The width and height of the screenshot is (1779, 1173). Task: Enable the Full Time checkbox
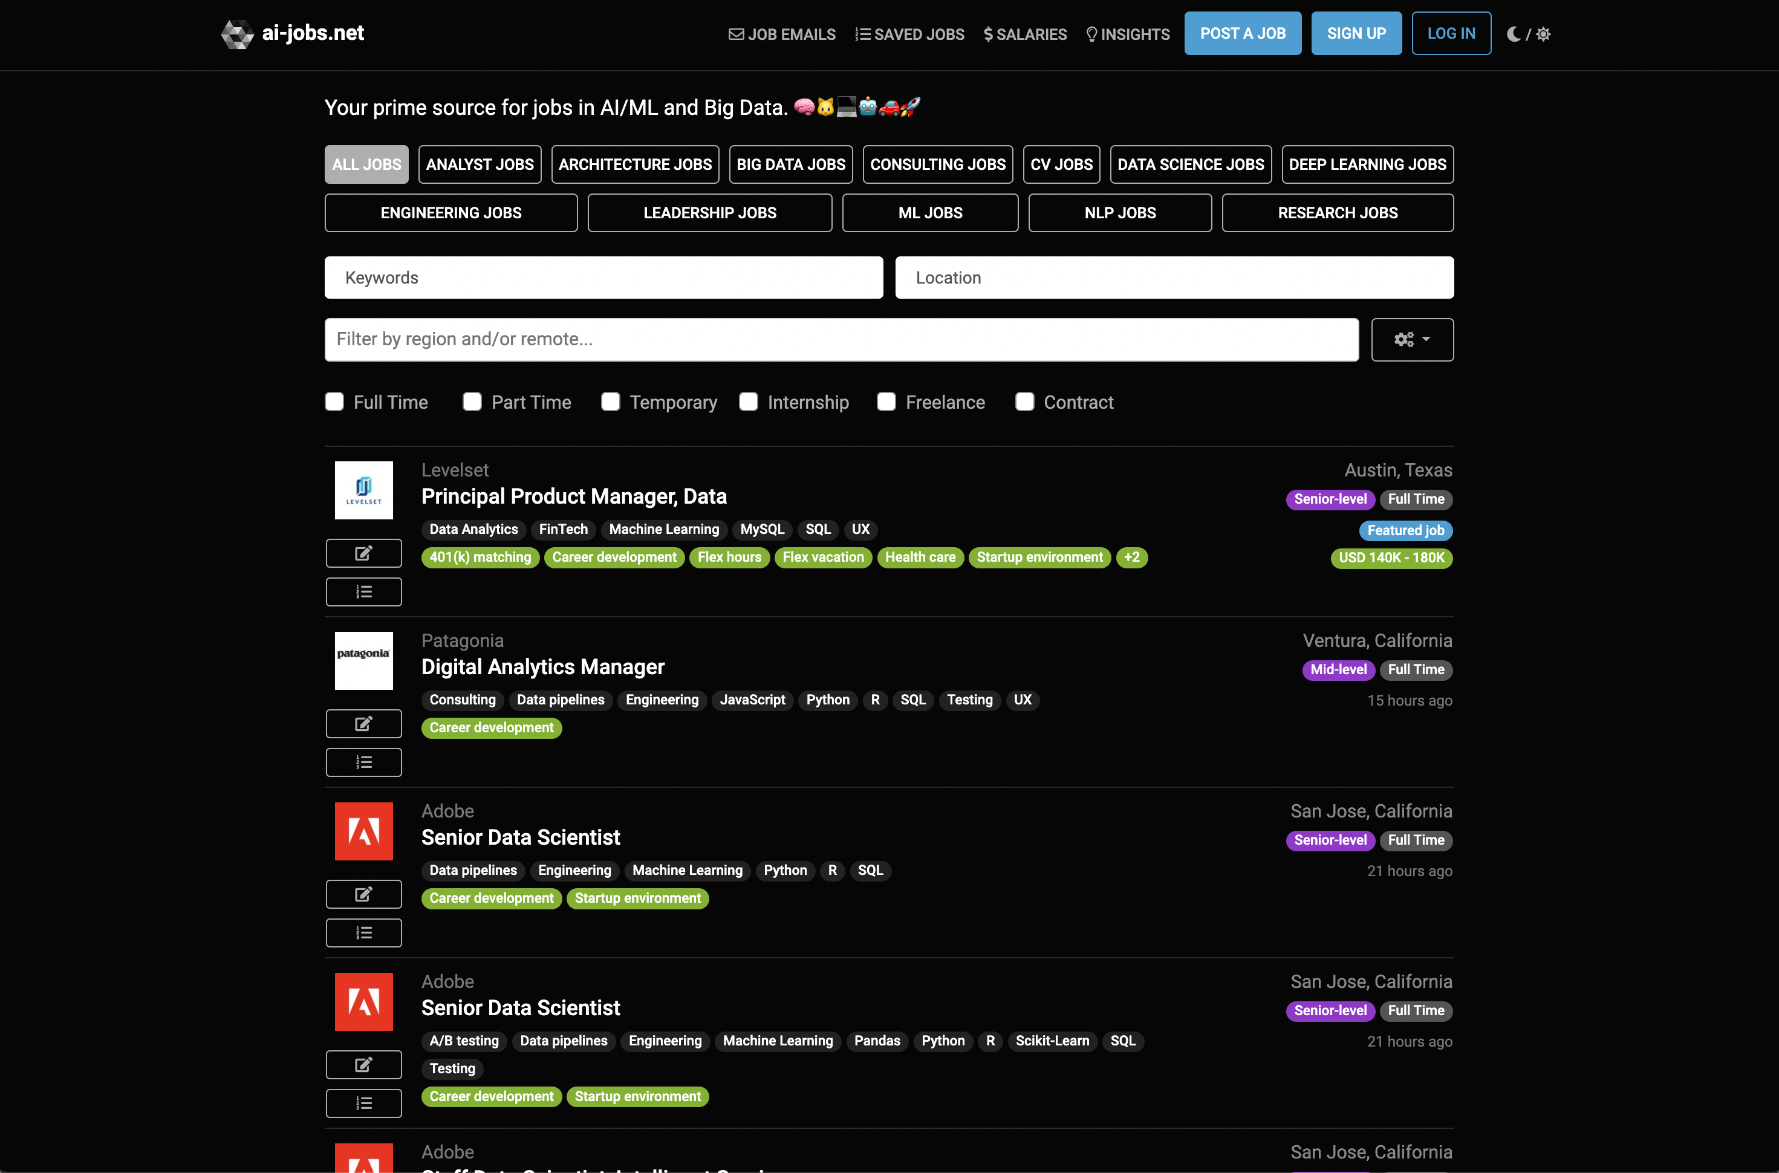click(x=334, y=401)
